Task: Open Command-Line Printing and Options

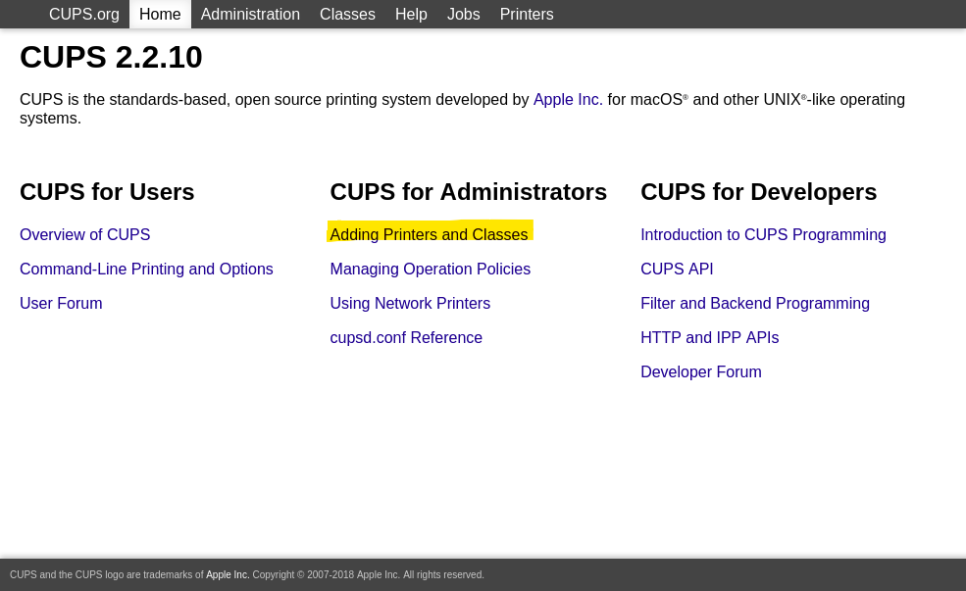Action: tap(146, 270)
